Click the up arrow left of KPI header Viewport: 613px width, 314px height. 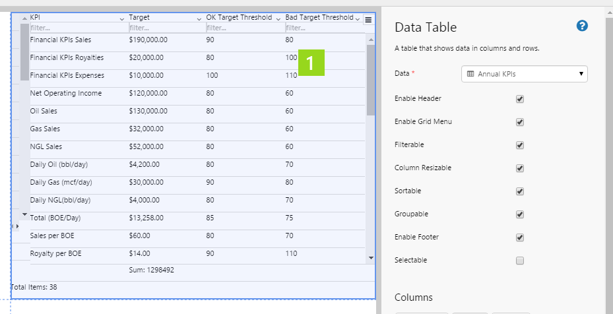point(24,18)
